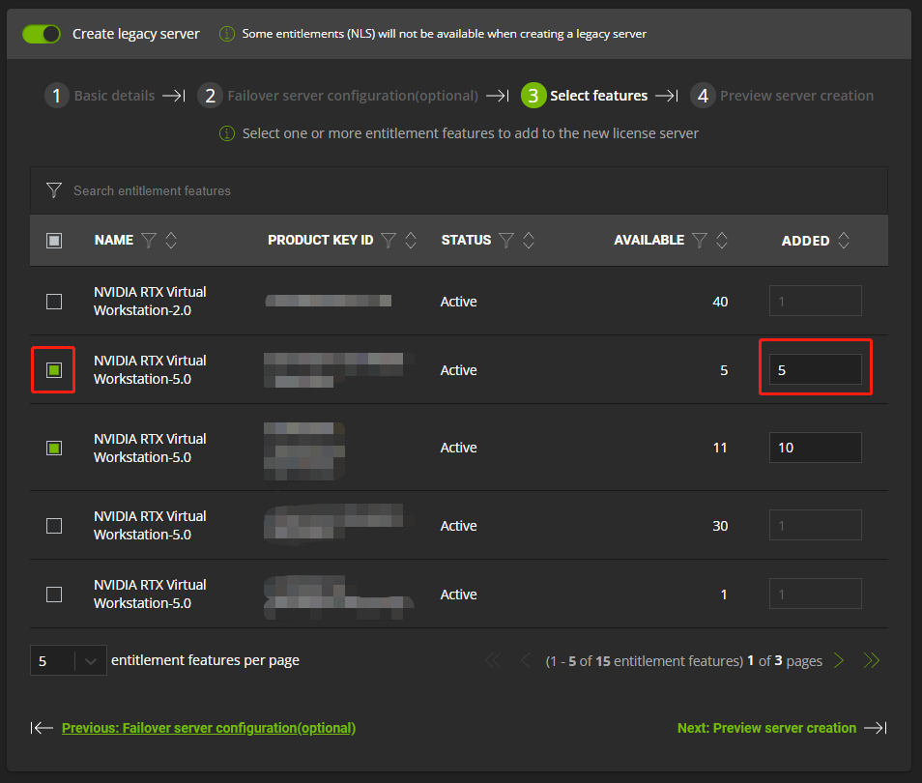922x783 pixels.
Task: Uncheck the Workstation-5.0 row with 5 available
Action: [x=54, y=370]
